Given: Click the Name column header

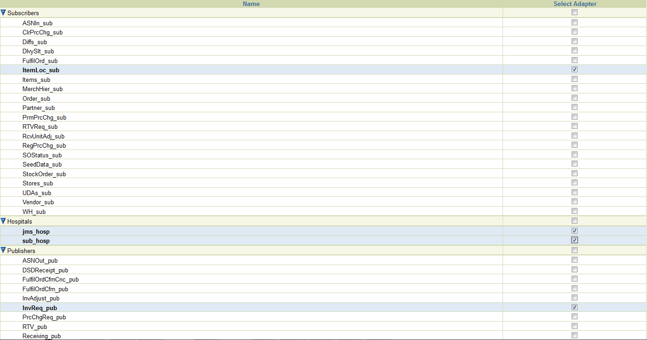Looking at the screenshot, I should [x=251, y=4].
